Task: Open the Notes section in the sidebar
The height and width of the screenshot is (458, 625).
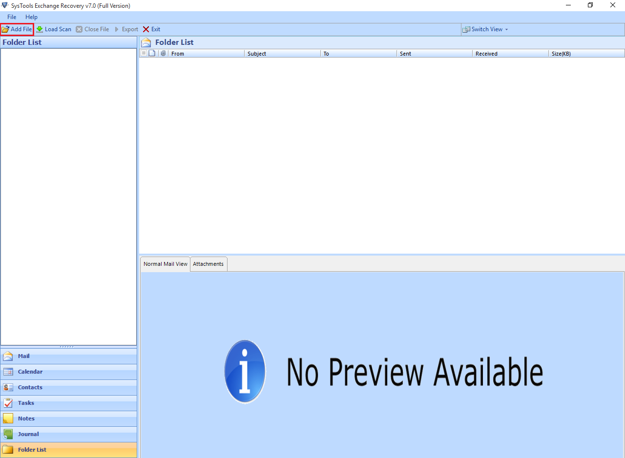Action: pos(68,418)
